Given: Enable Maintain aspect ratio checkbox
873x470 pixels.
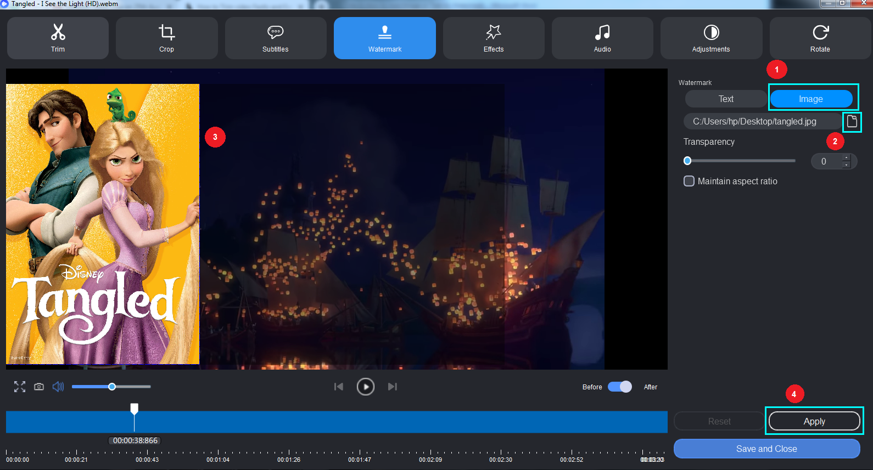Looking at the screenshot, I should point(689,181).
